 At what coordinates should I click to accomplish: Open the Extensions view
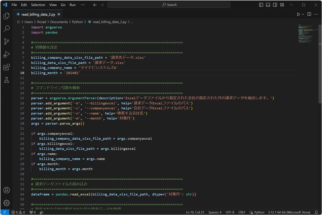(6, 67)
